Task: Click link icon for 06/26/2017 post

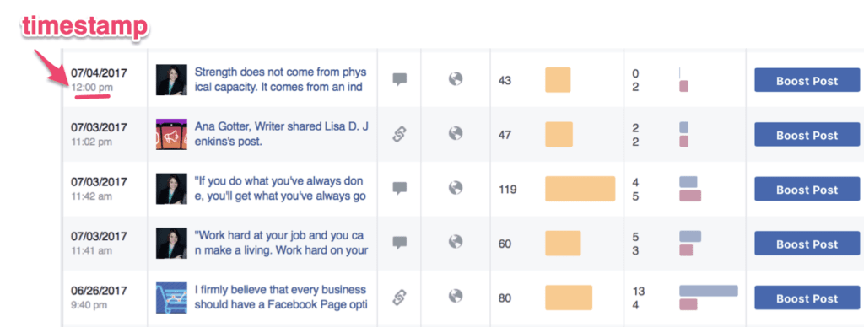Action: point(399,298)
